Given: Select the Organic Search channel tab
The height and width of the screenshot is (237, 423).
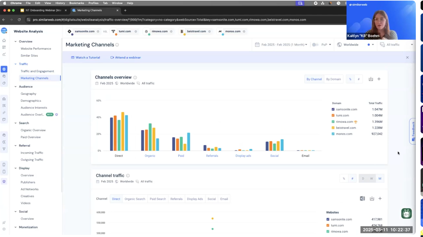Looking at the screenshot, I should point(135,199).
